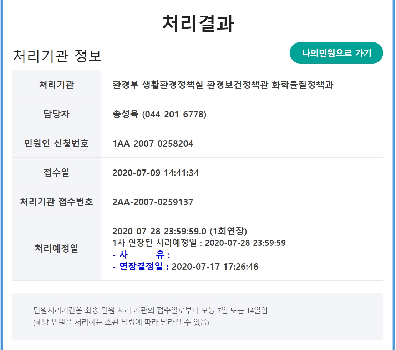Click the 나의민원으로 가기 button
396x350 pixels.
(x=336, y=53)
